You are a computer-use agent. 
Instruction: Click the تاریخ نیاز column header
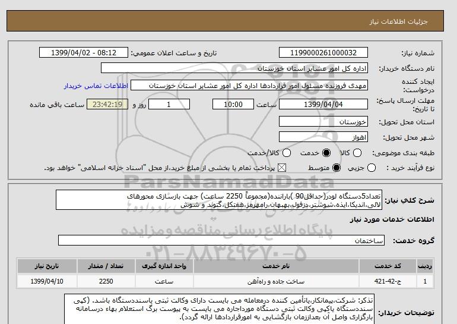point(47,266)
